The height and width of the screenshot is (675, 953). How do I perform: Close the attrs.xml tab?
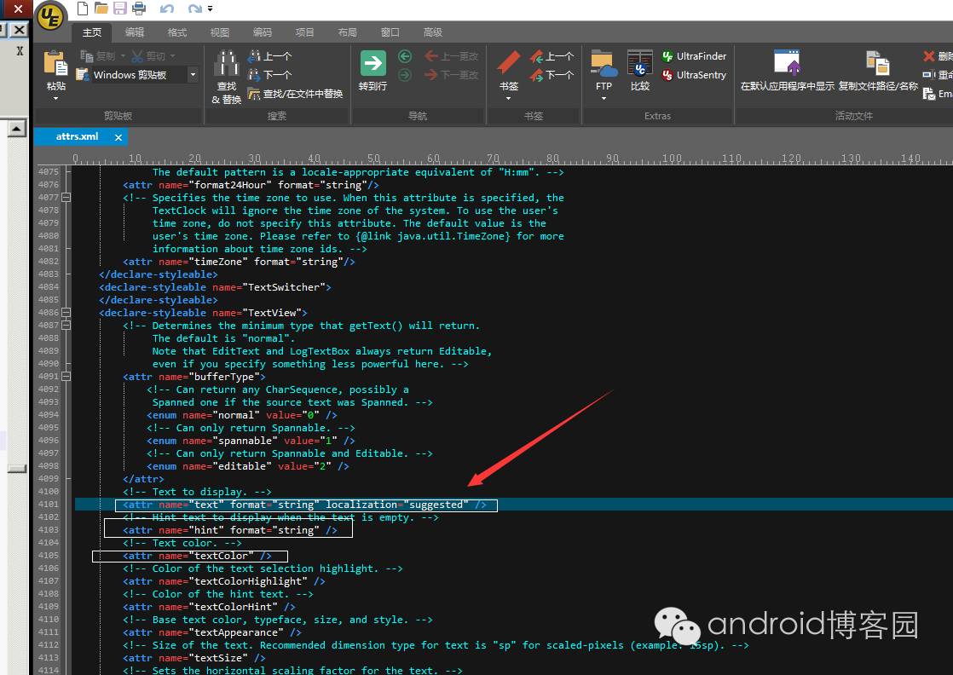point(118,137)
